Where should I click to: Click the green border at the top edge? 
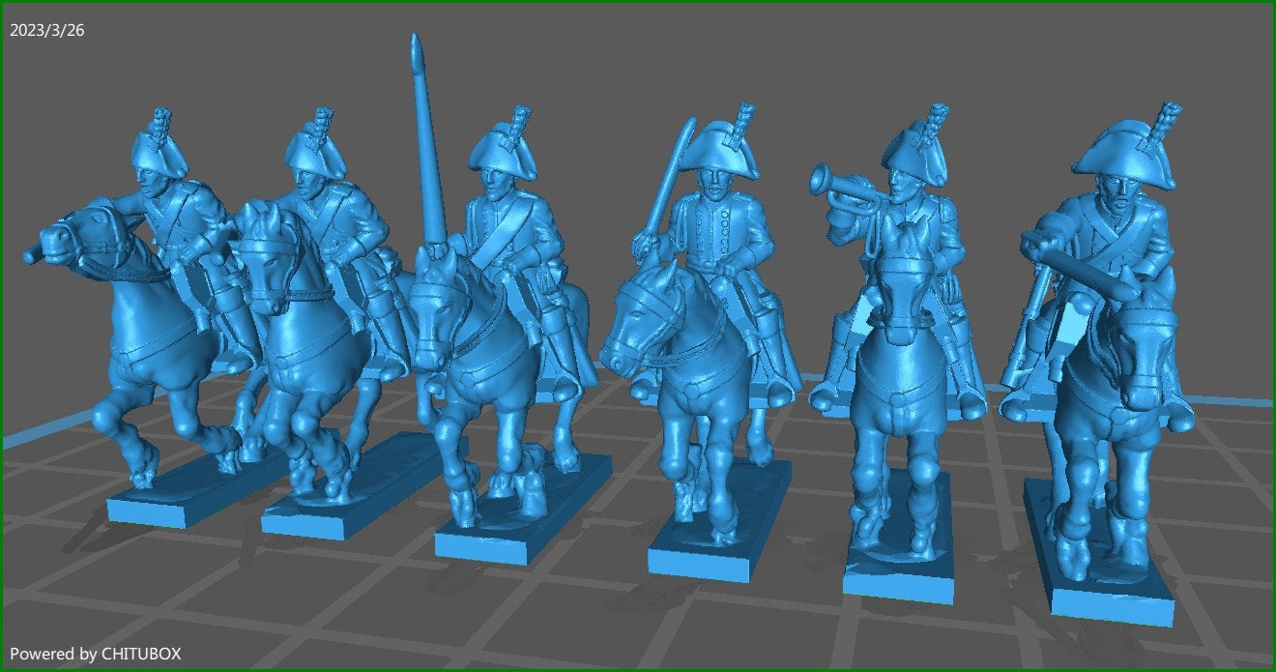coord(638,3)
